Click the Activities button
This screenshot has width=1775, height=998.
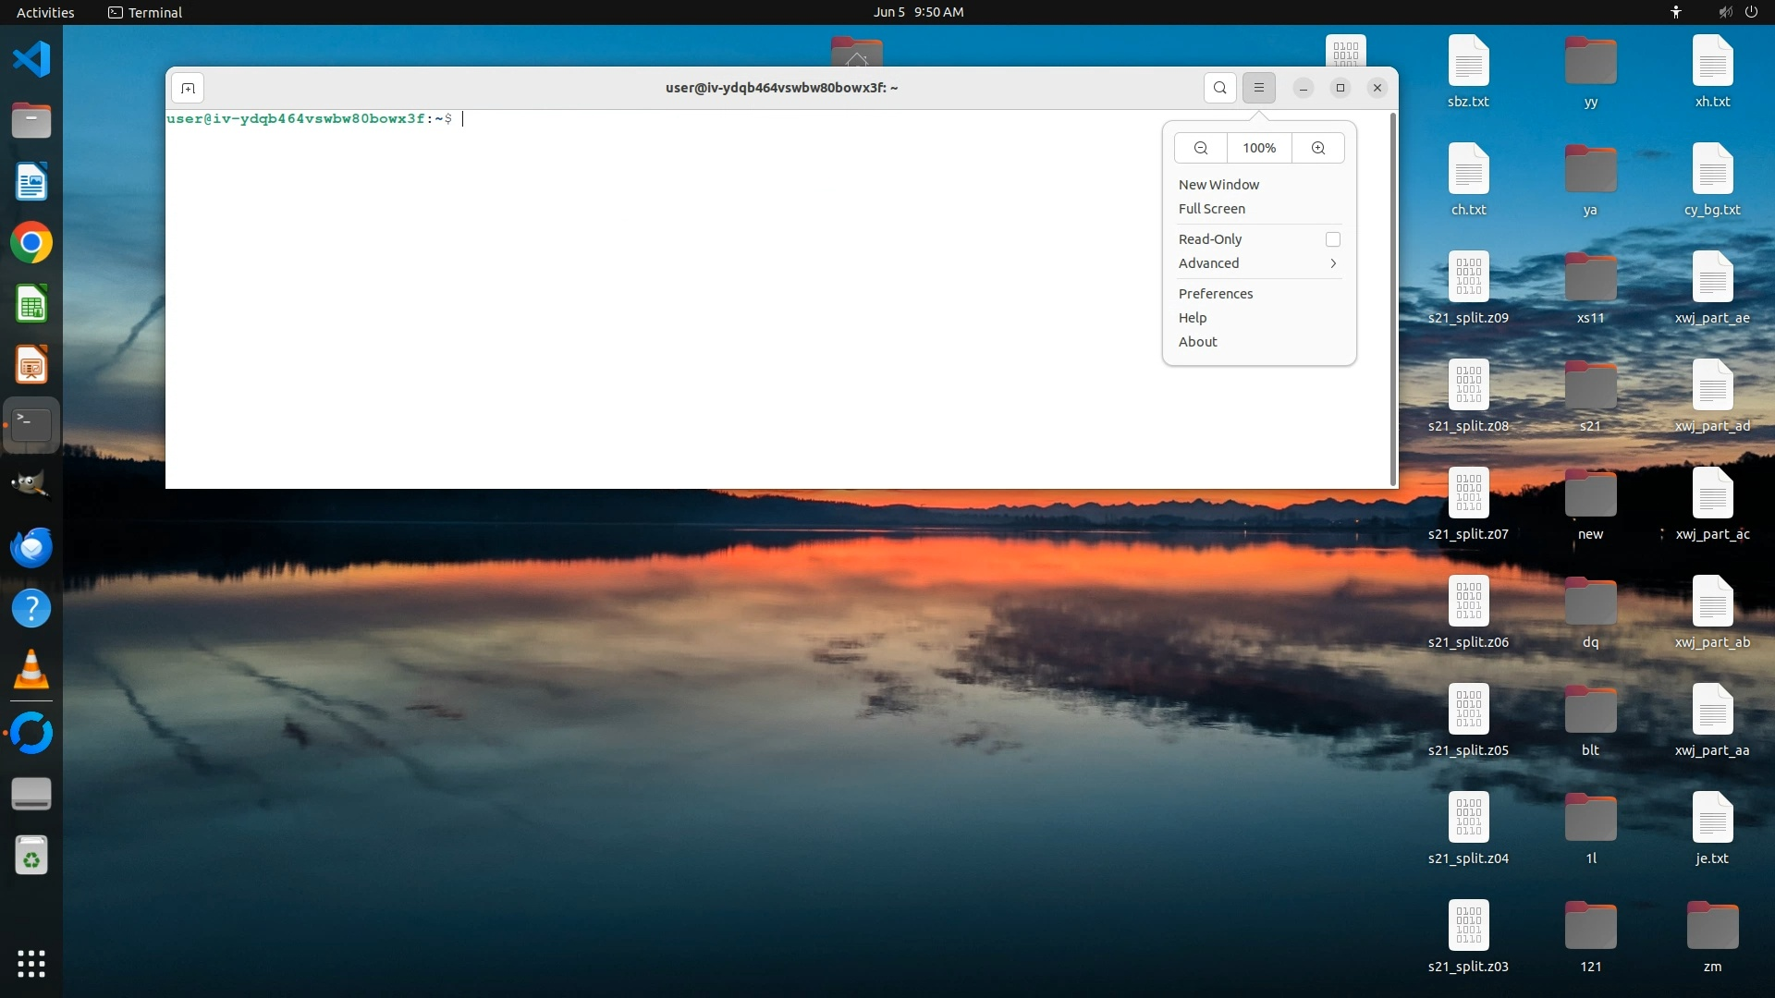pyautogui.click(x=45, y=12)
